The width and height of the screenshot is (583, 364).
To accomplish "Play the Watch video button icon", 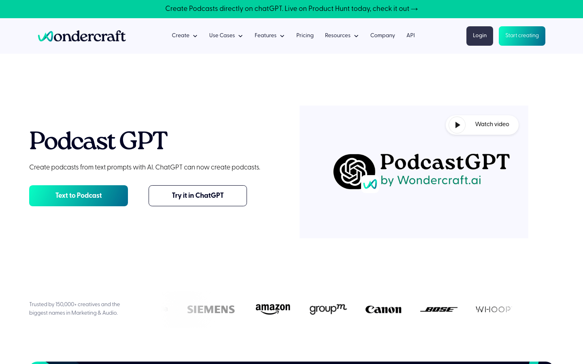I will (x=457, y=125).
